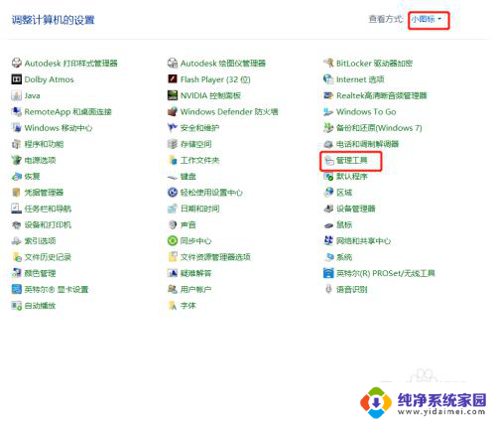Open the 工作文件夹 icon
The width and height of the screenshot is (496, 422).
[x=173, y=160]
